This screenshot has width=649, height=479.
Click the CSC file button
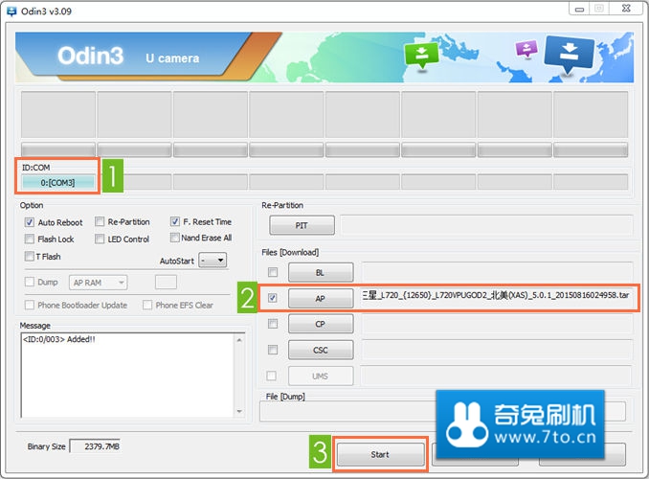[321, 350]
